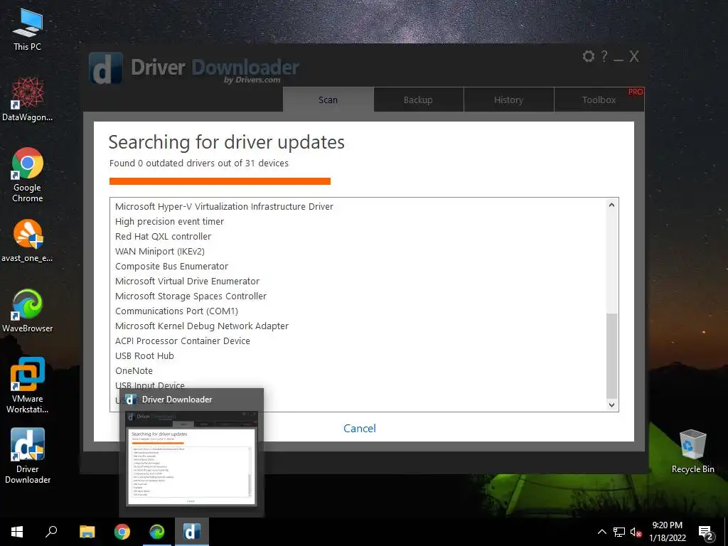Screen dimensions: 728x546
Task: Cancel the driver scan
Action: tap(359, 428)
